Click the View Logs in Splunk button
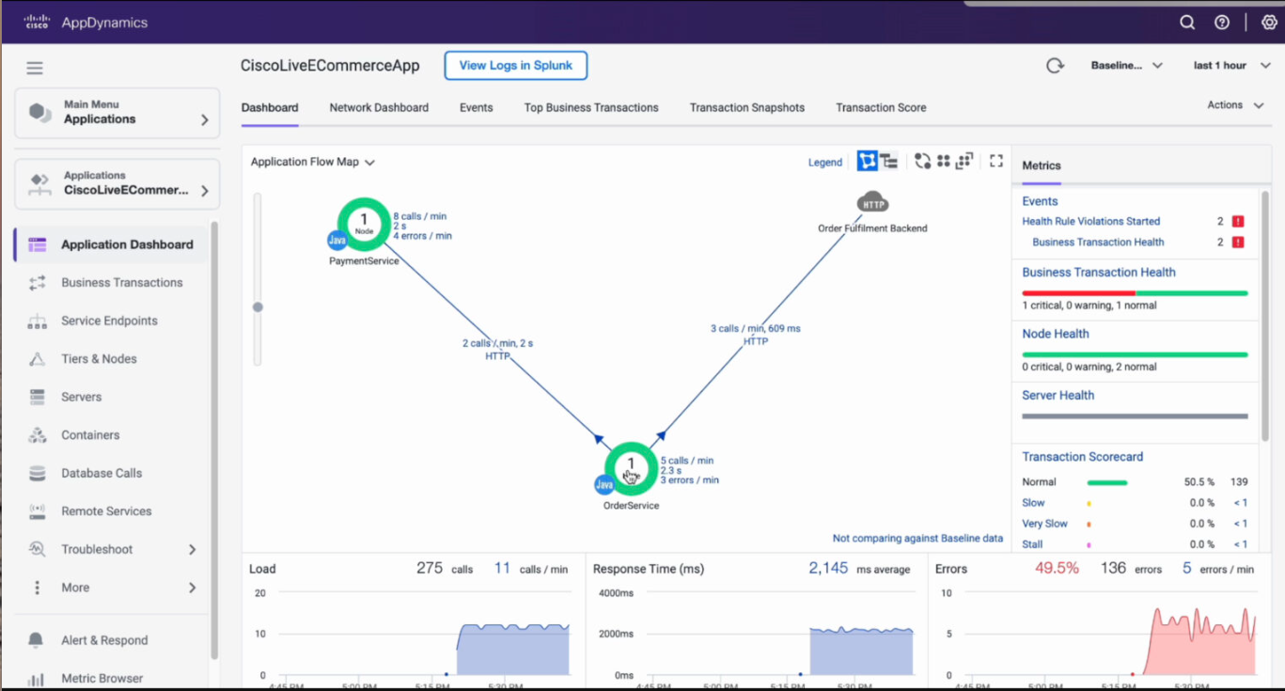The height and width of the screenshot is (691, 1285). tap(515, 66)
